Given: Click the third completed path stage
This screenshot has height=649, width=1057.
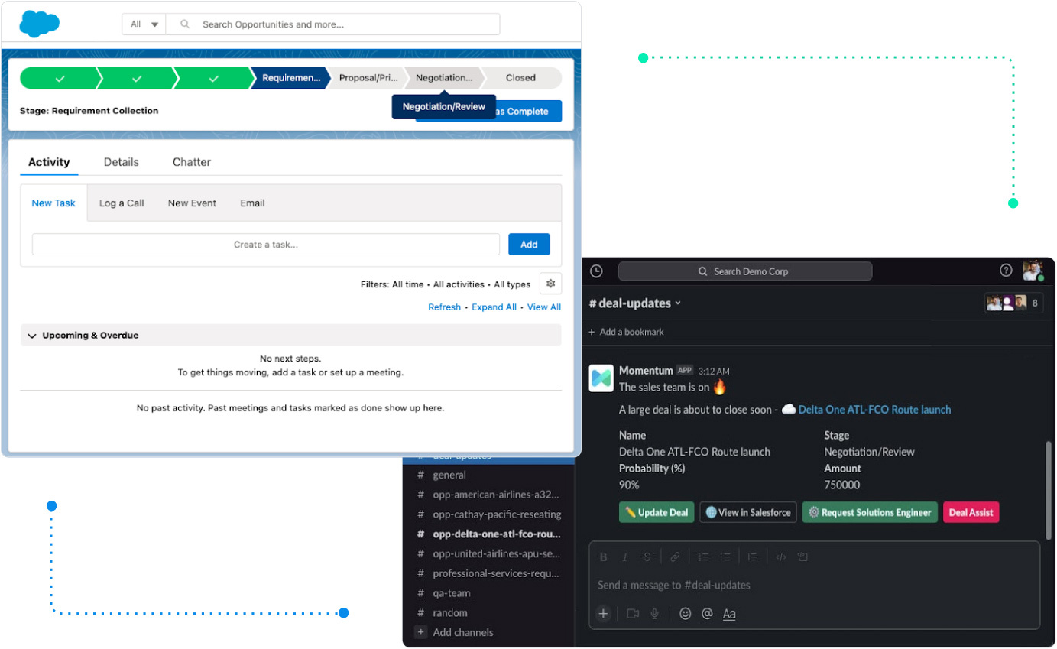Looking at the screenshot, I should pyautogui.click(x=213, y=77).
